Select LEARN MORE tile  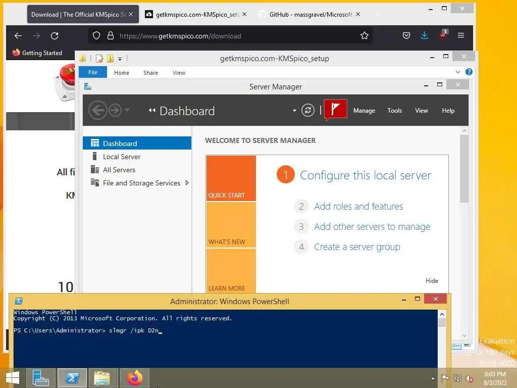tap(231, 271)
